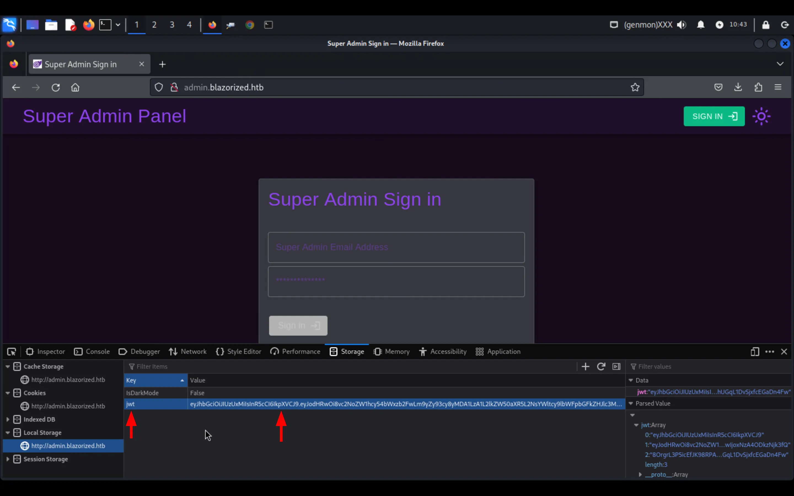Viewport: 794px width, 496px height.
Task: Click the green SIGN IN button
Action: coord(714,116)
